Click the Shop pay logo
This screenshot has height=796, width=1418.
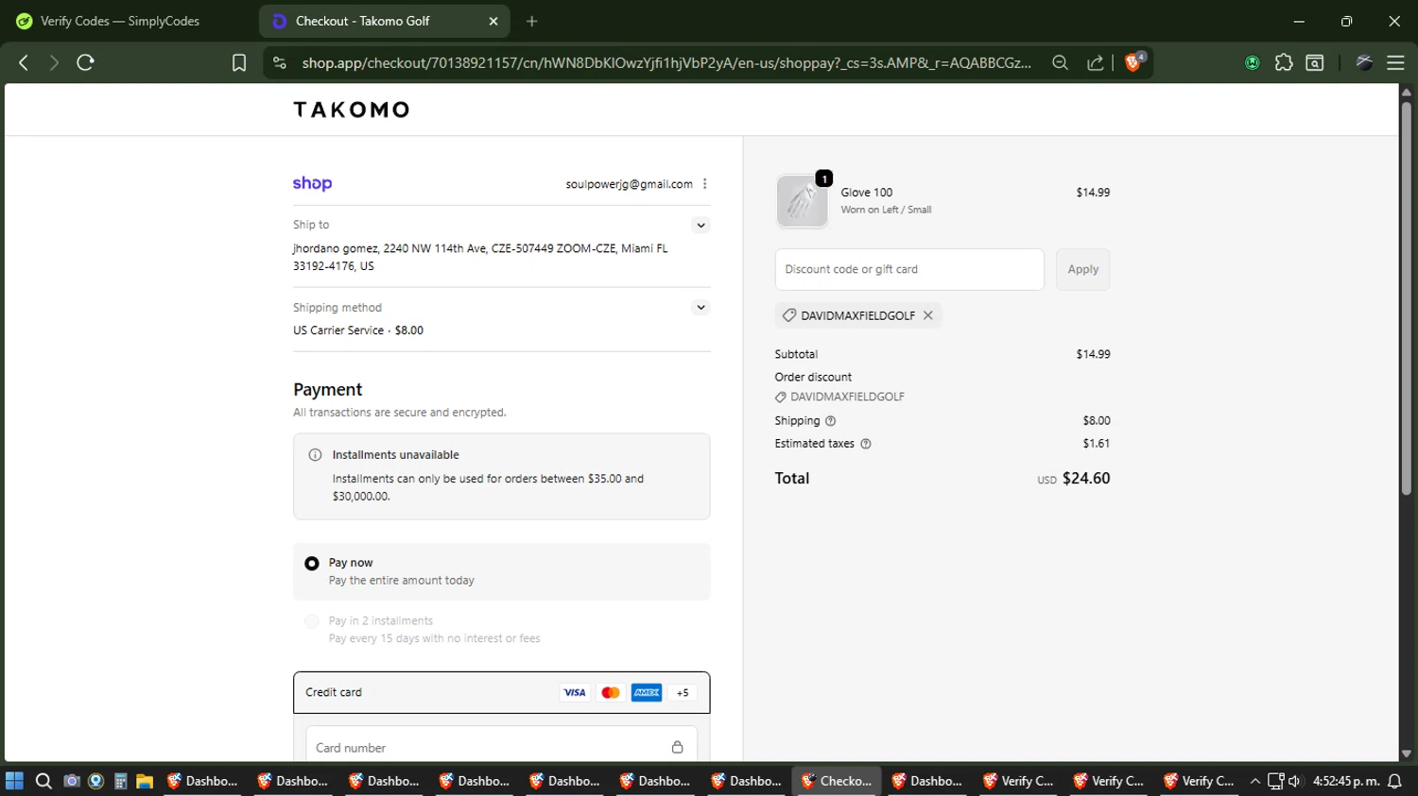pos(312,183)
